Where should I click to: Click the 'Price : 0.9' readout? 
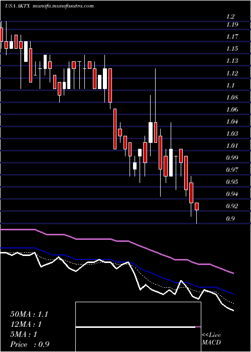point(30,344)
